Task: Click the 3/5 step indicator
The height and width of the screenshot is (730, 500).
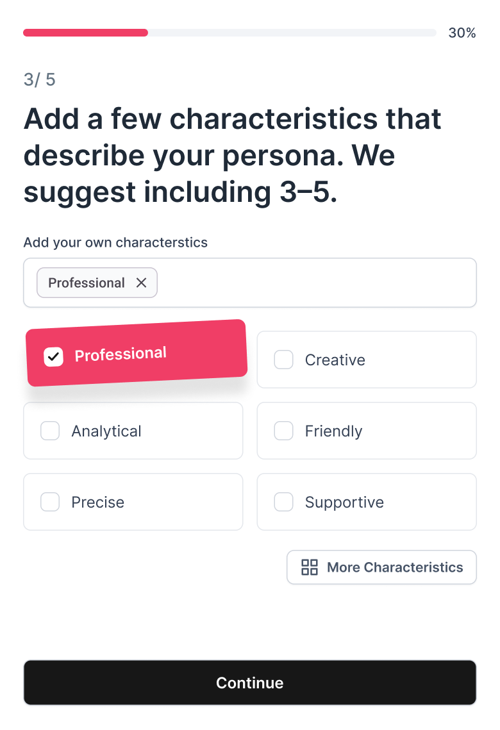Action: 40,80
